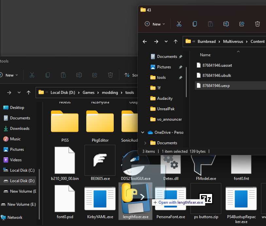The width and height of the screenshot is (266, 226).
Task: Click Multiversus in the address breadcrumb
Action: [x=234, y=42]
